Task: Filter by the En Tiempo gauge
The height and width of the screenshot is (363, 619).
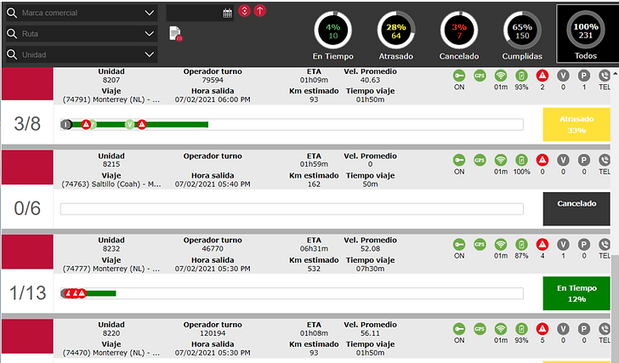Action: (x=332, y=36)
